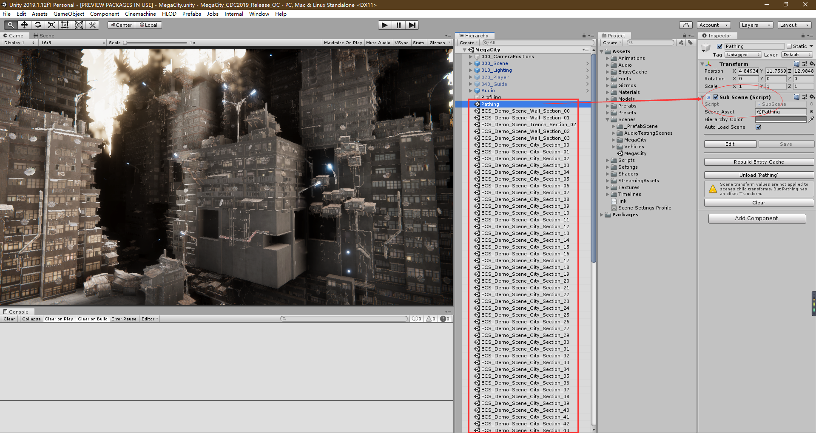Open Sub Scene component gear menu
This screenshot has width=816, height=433.
812,97
